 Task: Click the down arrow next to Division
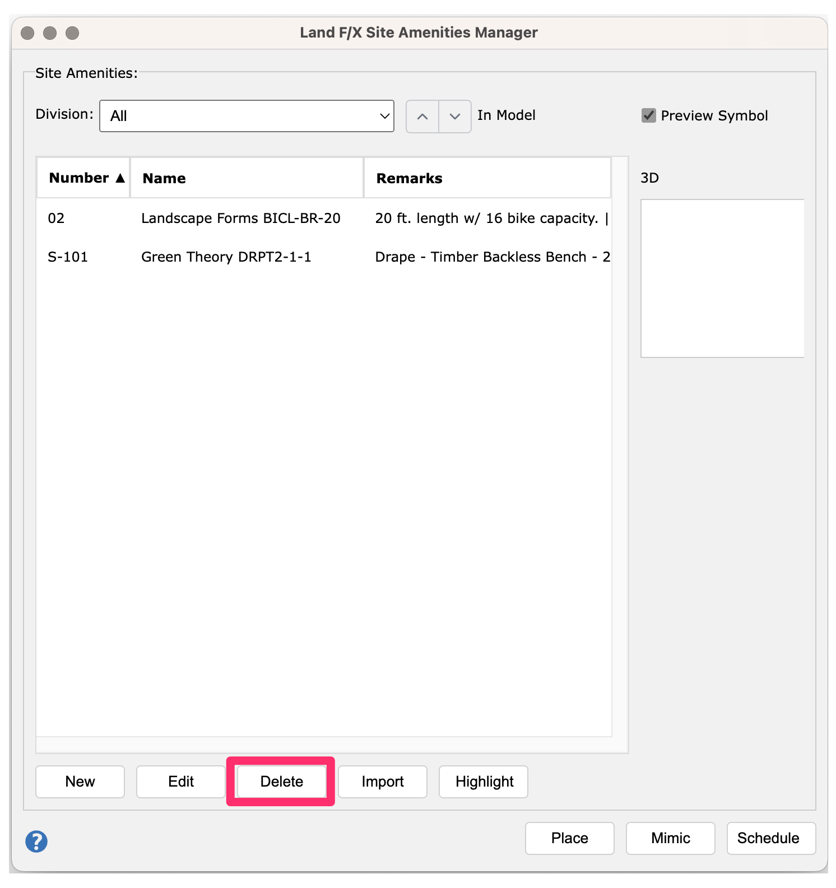455,117
